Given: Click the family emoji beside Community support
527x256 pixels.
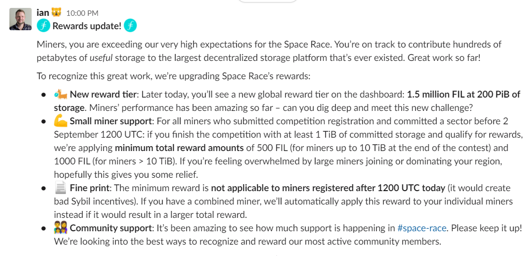Looking at the screenshot, I should click(61, 228).
